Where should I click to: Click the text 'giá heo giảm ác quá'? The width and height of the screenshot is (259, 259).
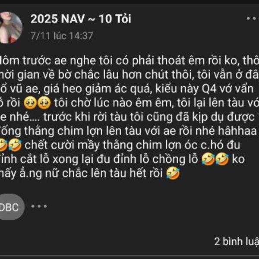pos(98,89)
